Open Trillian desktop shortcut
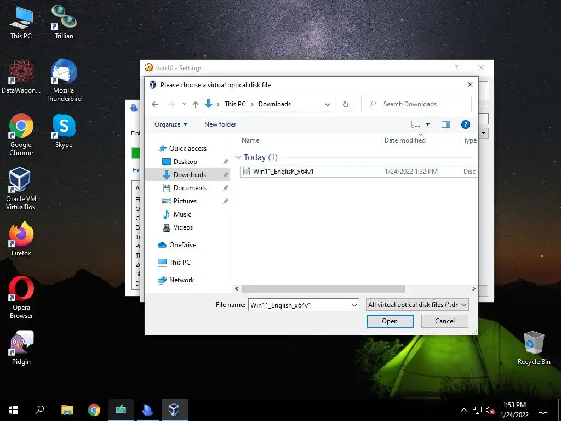561x421 pixels. tap(64, 22)
